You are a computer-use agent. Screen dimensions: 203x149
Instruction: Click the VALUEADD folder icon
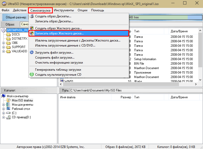click(x=8, y=51)
